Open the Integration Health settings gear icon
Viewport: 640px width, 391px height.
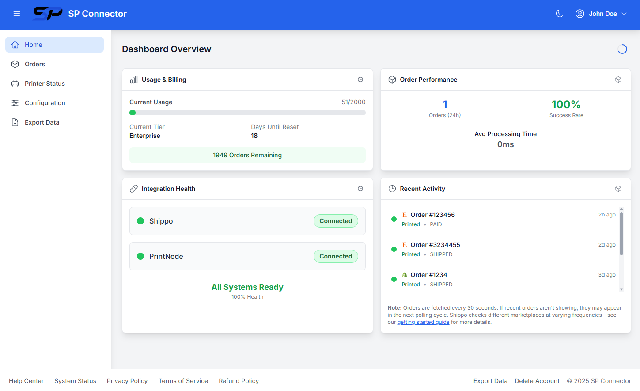(360, 189)
